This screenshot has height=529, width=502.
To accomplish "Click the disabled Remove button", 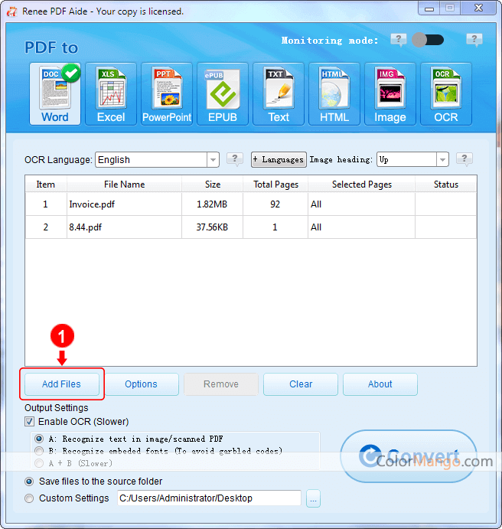I will tap(221, 384).
